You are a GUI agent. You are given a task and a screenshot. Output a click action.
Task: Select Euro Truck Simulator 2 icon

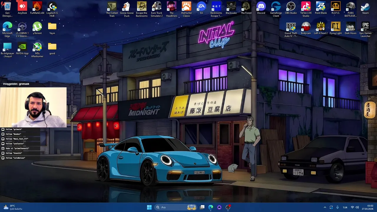click(157, 9)
